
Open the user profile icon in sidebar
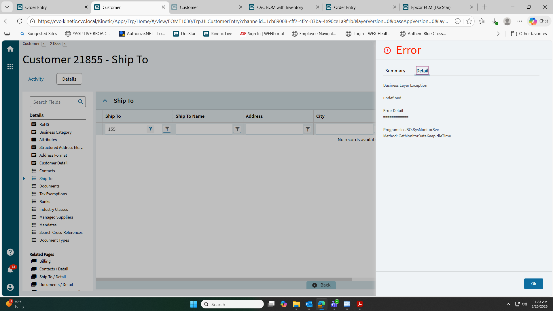(x=10, y=287)
